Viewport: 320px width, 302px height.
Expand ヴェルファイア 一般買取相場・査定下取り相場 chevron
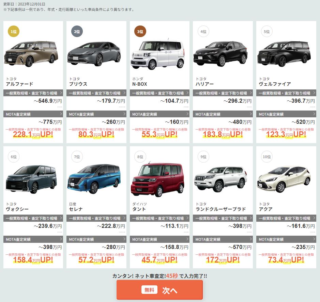(x=314, y=93)
